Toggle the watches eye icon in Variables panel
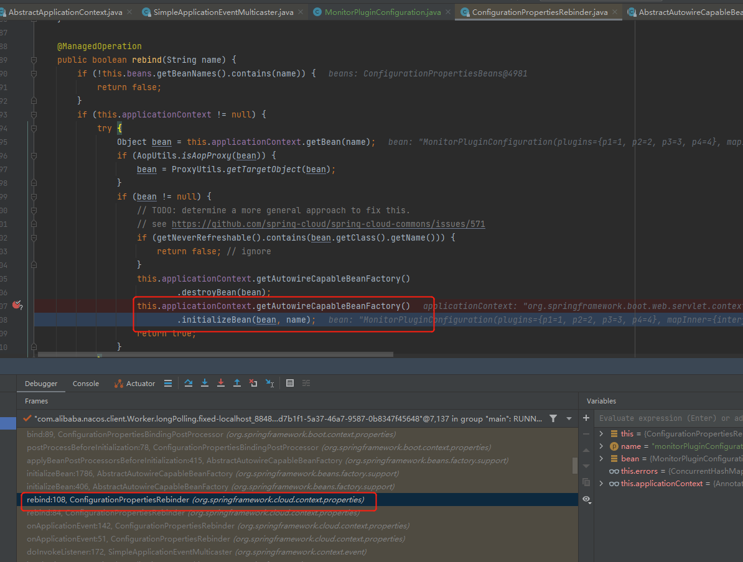This screenshot has width=743, height=562. click(x=586, y=499)
